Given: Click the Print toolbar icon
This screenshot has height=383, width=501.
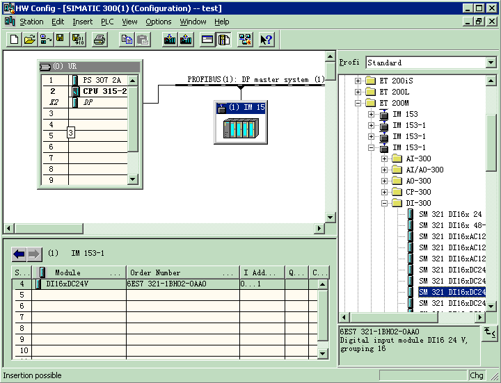Looking at the screenshot, I should pyautogui.click(x=100, y=40).
